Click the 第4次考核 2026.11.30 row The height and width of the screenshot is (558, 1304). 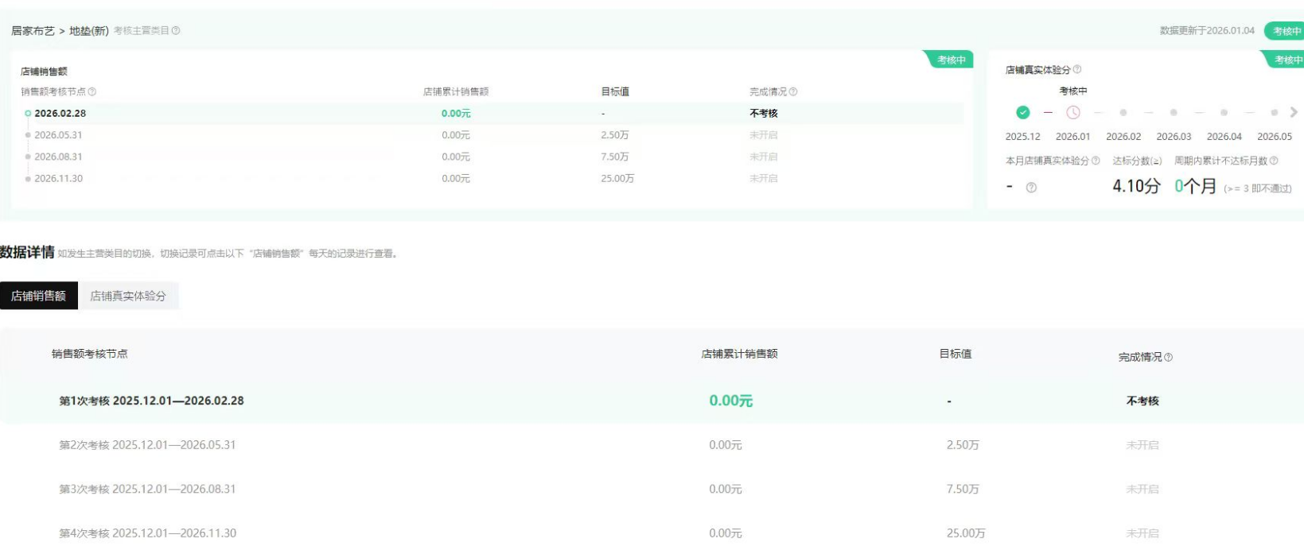tap(147, 533)
